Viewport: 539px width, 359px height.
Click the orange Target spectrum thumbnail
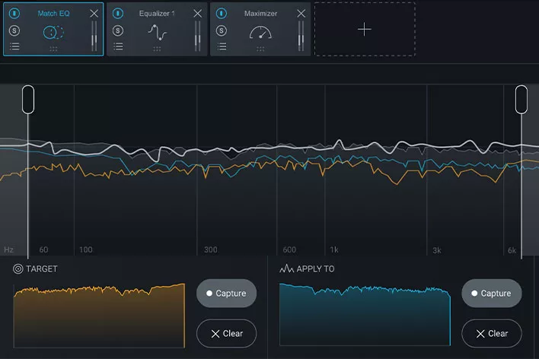[99, 316]
